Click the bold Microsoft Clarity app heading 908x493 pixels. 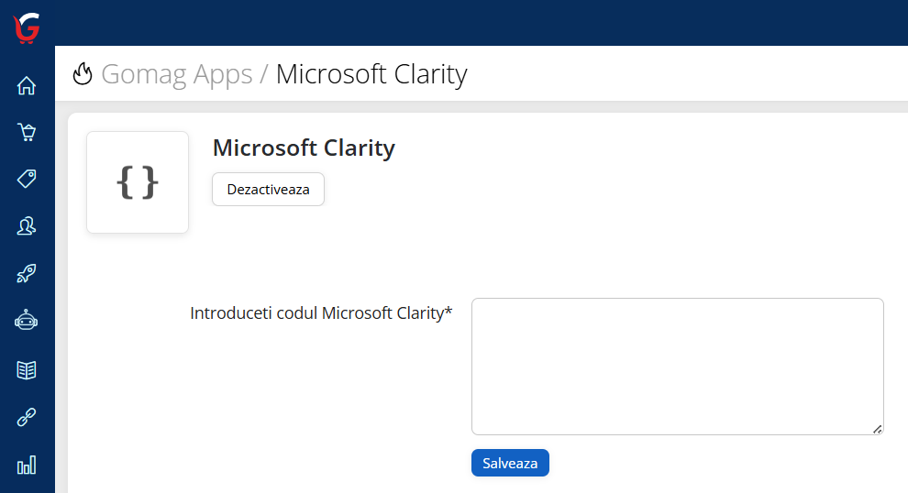tap(304, 148)
